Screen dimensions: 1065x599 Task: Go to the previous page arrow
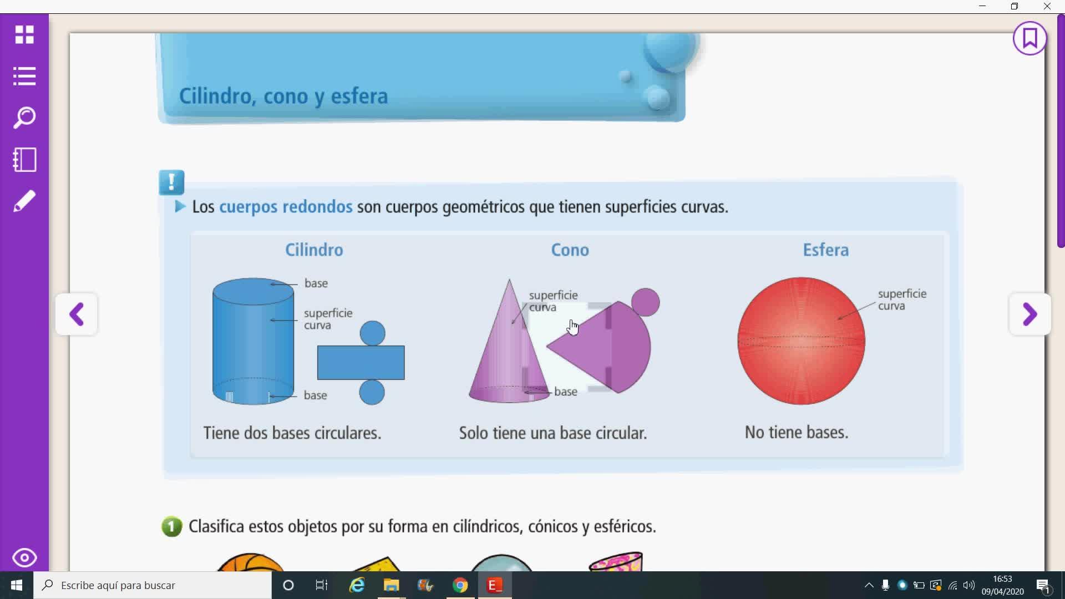tap(77, 314)
